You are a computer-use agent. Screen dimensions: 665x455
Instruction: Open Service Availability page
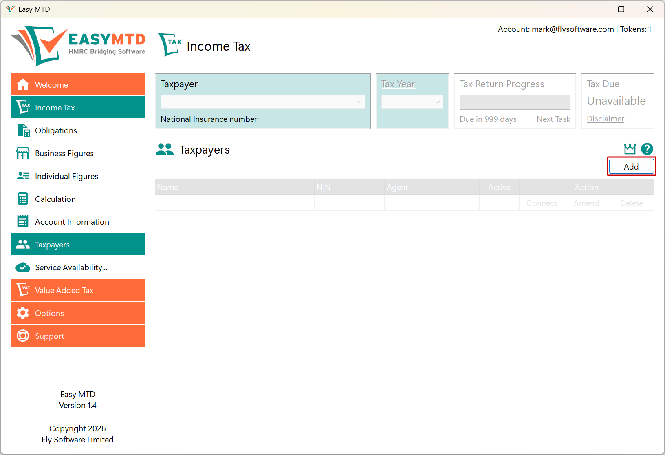point(78,267)
